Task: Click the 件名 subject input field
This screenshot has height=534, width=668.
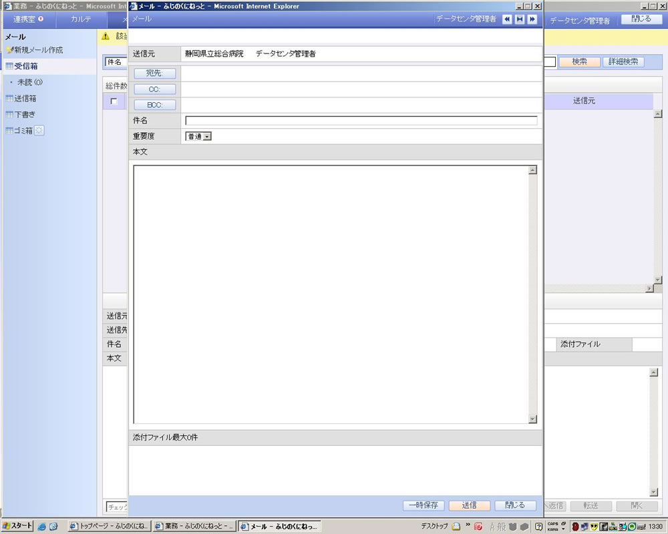Action: (x=361, y=121)
